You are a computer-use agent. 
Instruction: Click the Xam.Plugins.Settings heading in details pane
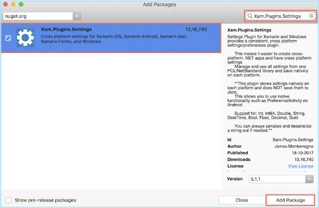(x=249, y=30)
